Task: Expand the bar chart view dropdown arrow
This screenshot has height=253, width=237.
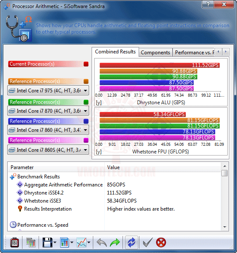Action: click(x=72, y=242)
